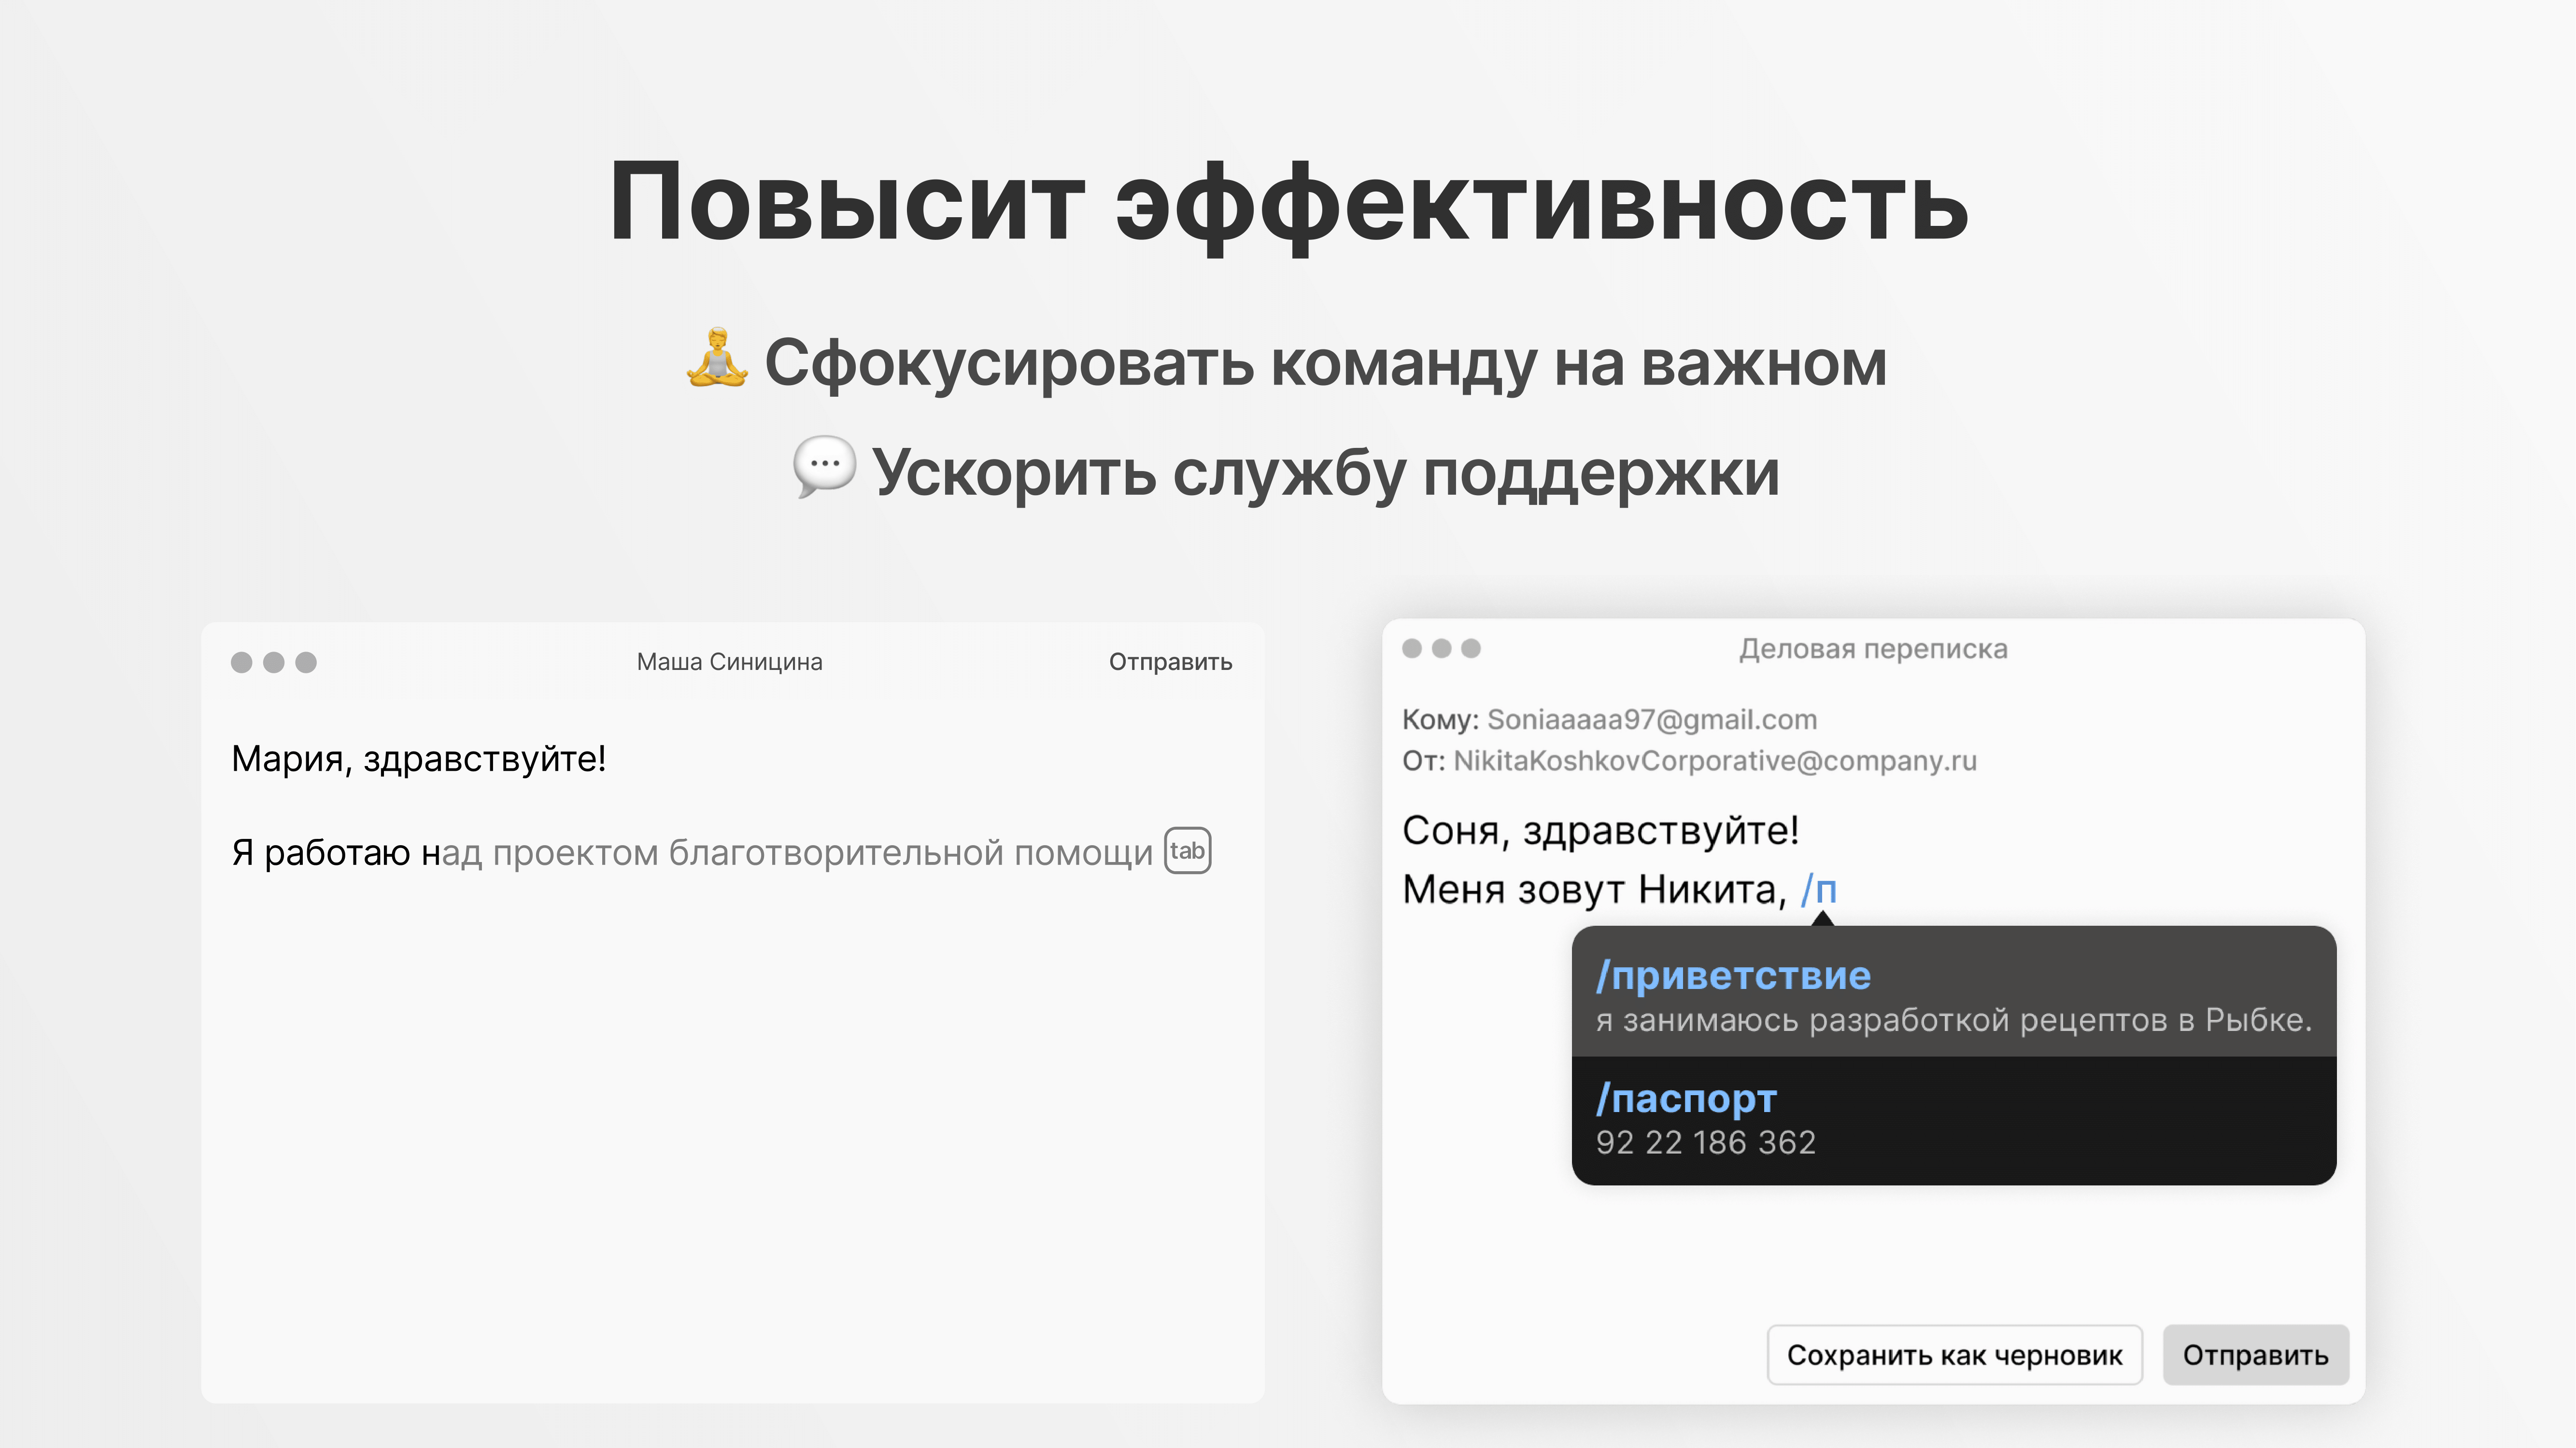Screen dimensions: 2576x1448
Task: Click the Деловая переписка window title
Action: [x=1873, y=650]
